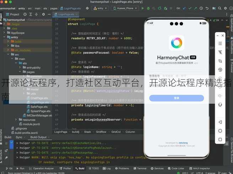Viewport: 233px width, 174px height.
Task: Start debugging with the green bug icon
Action: 148,8
